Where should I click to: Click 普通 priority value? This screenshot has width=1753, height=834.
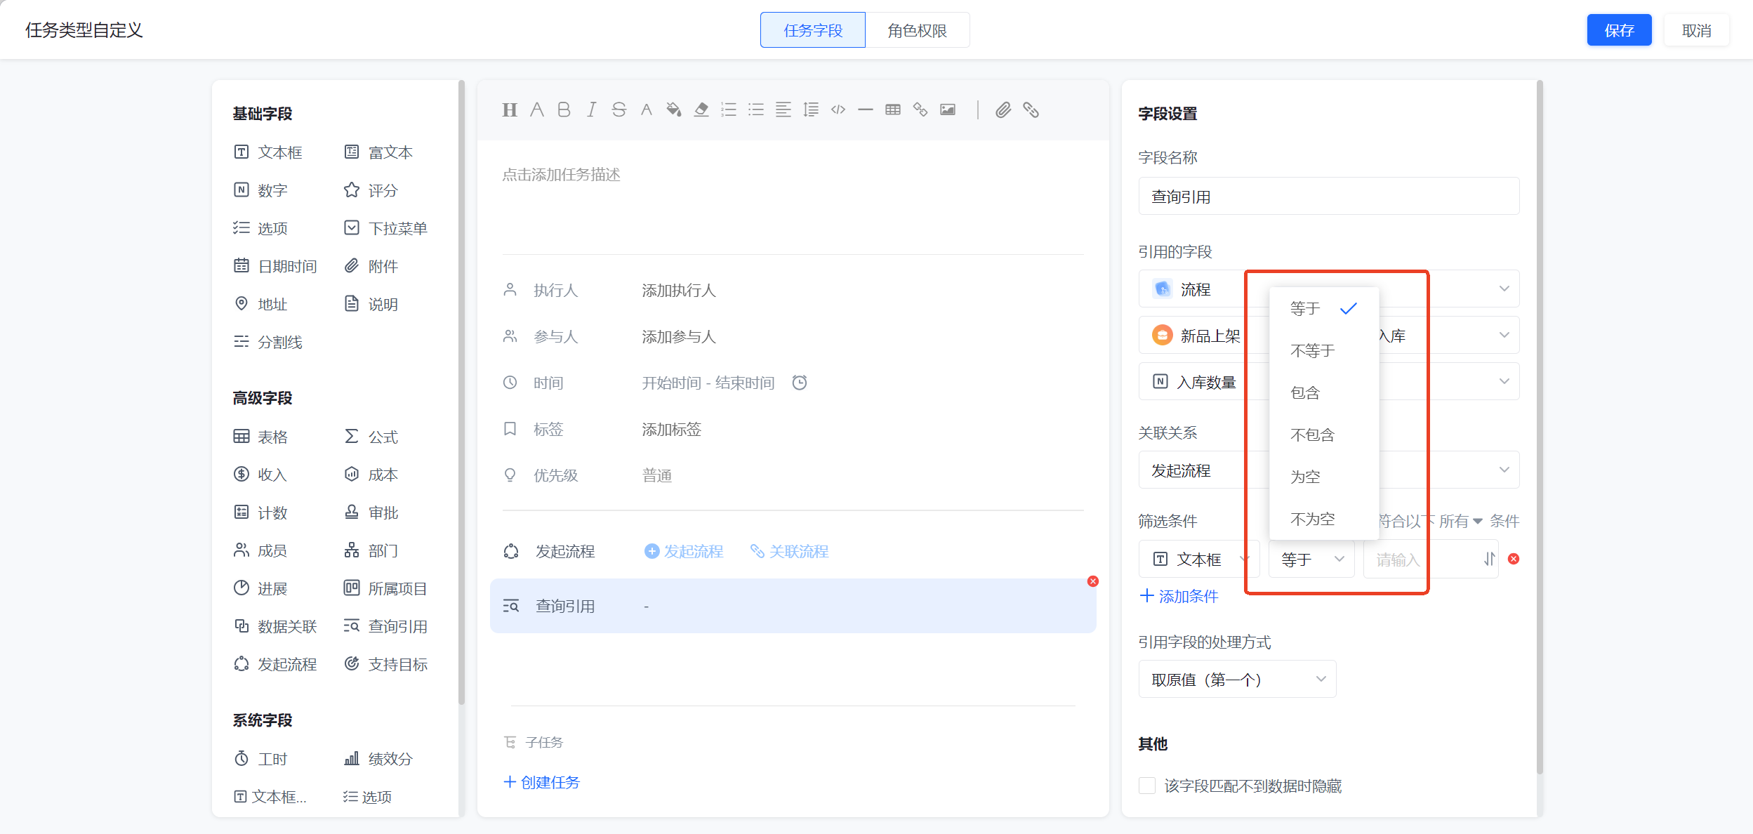click(656, 475)
